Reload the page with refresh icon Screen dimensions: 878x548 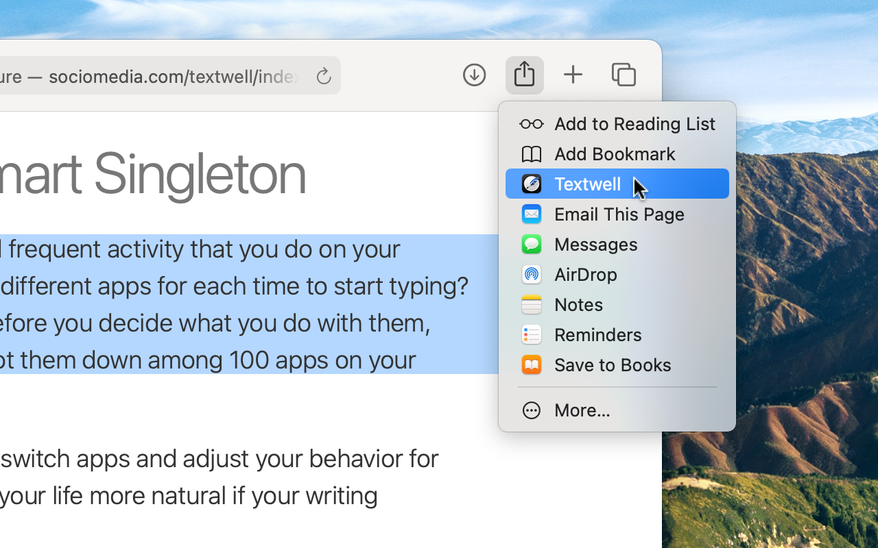[x=324, y=76]
